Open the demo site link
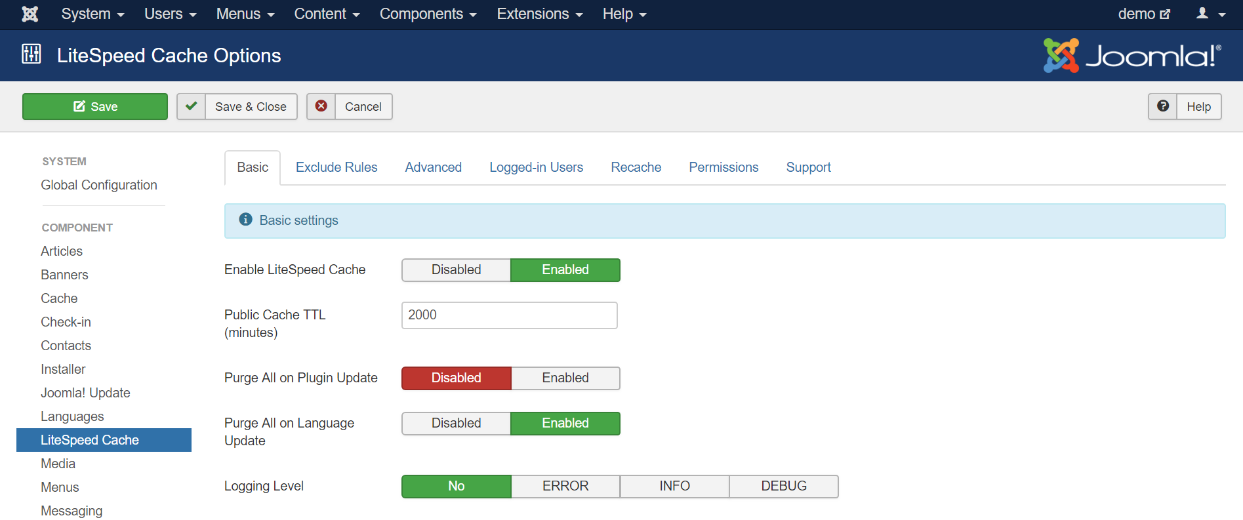Image resolution: width=1243 pixels, height=520 pixels. click(x=1144, y=14)
